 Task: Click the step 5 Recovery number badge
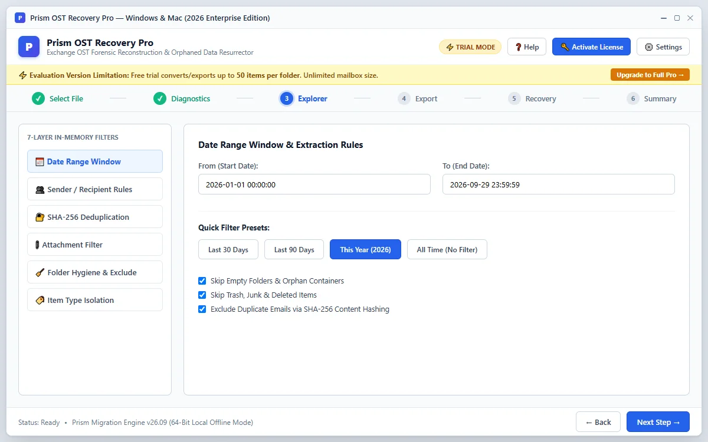click(x=514, y=98)
